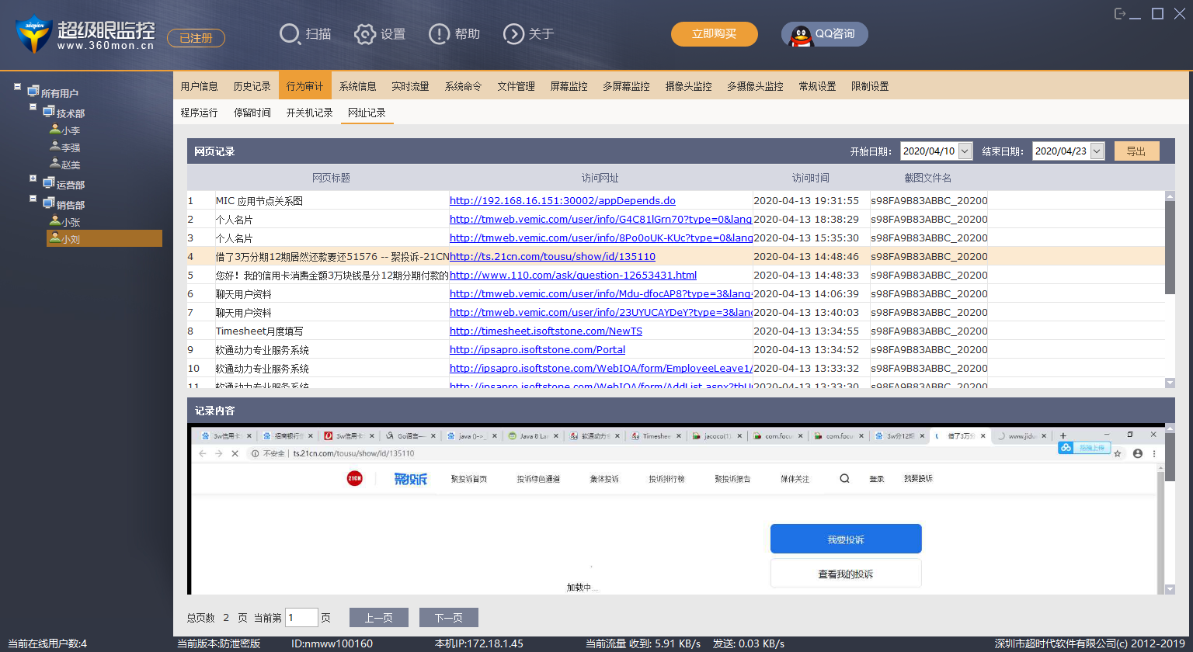Click the current page number input field

pyautogui.click(x=301, y=618)
